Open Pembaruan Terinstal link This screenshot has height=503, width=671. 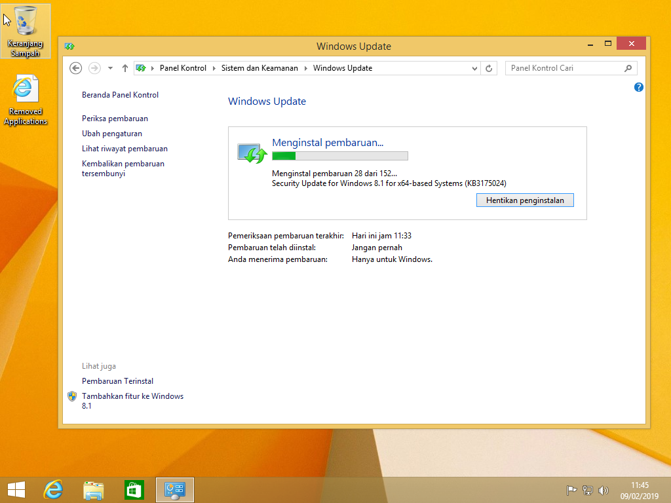[x=117, y=381]
